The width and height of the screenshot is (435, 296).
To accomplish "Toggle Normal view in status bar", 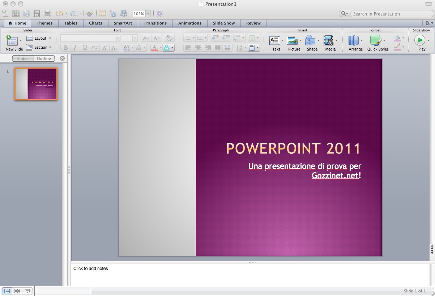I will tap(7, 291).
